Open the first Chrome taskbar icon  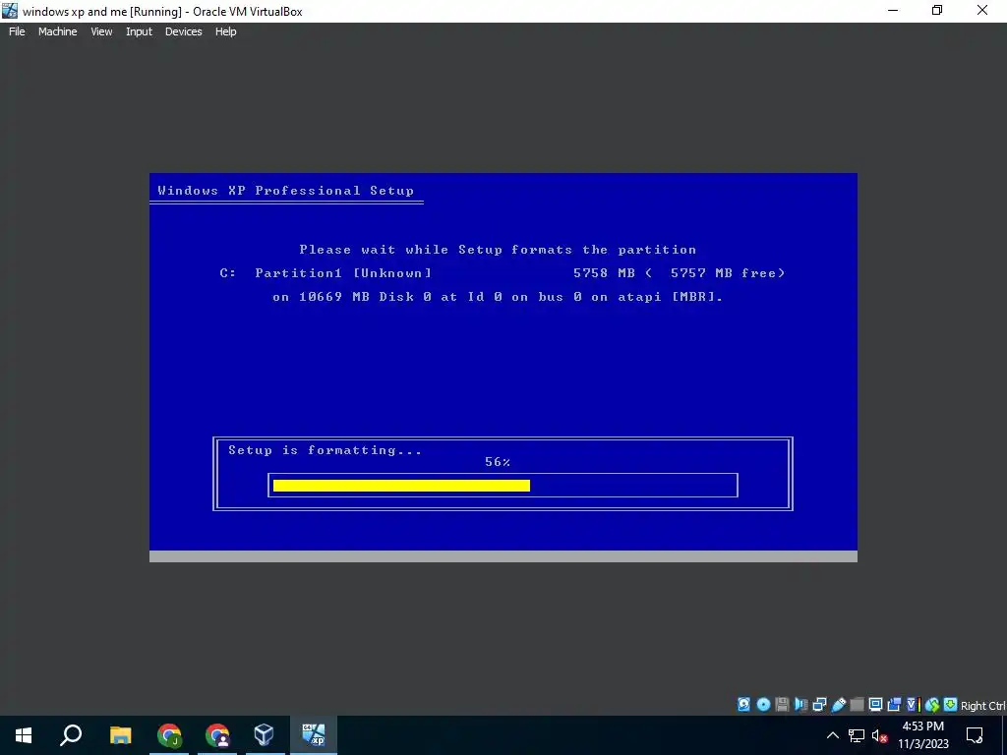coord(169,735)
